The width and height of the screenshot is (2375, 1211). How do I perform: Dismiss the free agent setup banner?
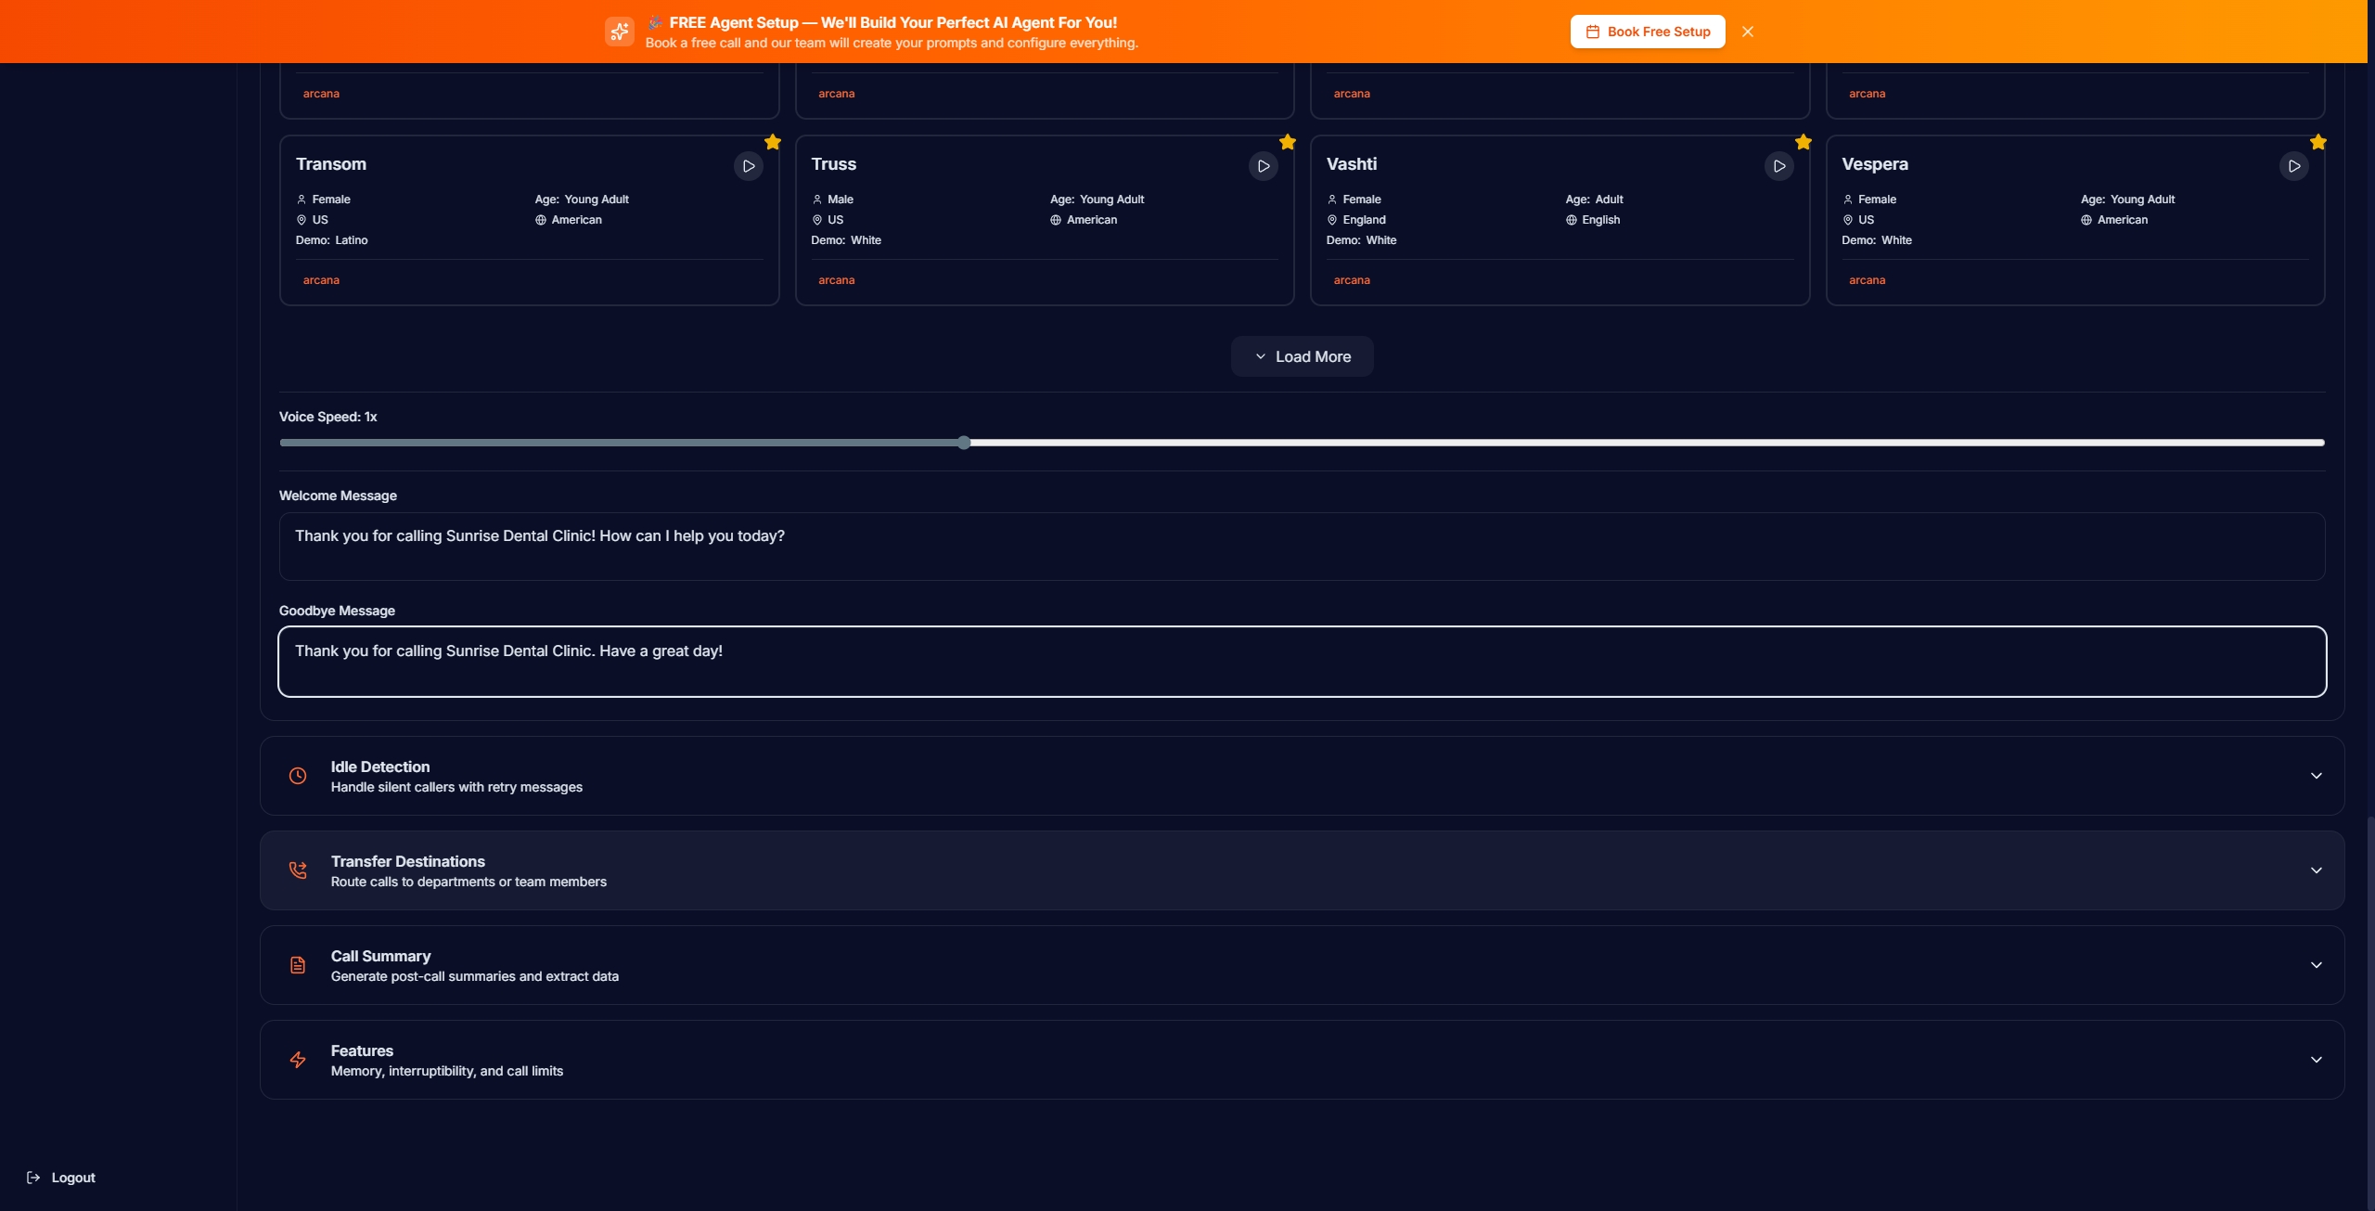click(x=1747, y=32)
